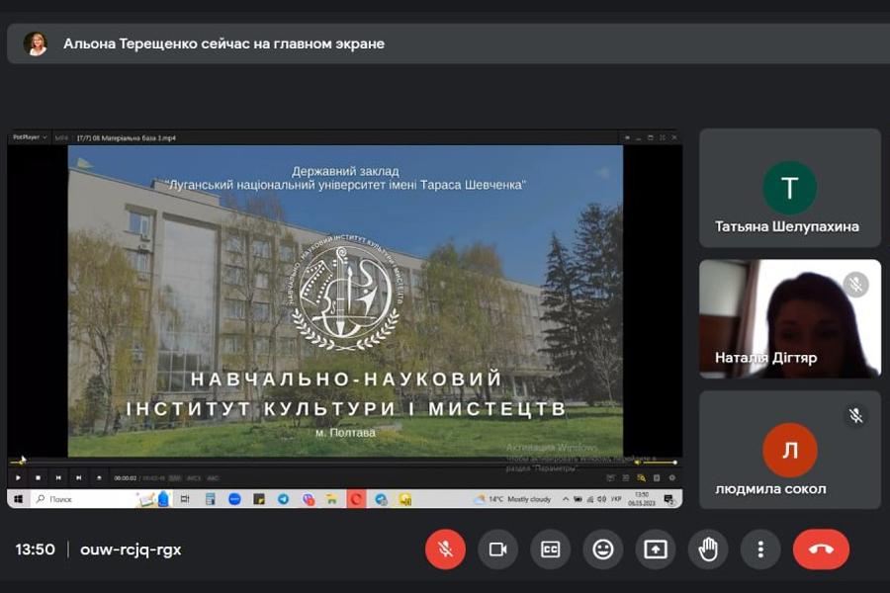Open PotPlayer playlist icon

click(x=657, y=477)
